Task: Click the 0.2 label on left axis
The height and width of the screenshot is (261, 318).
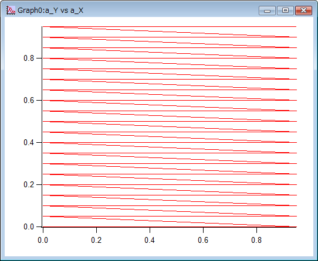Action: (x=29, y=184)
